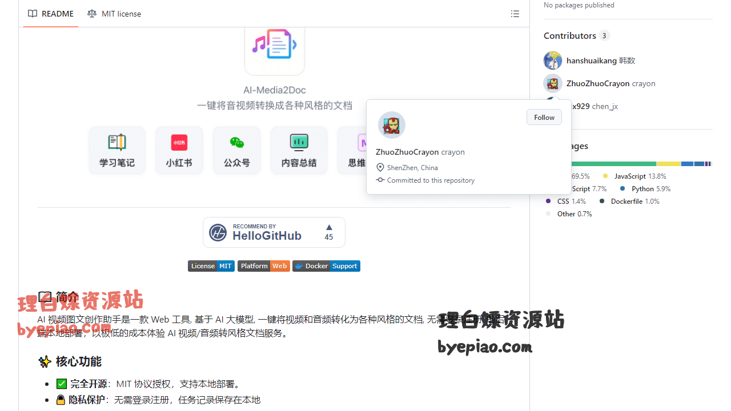Viewport: 731px width, 411px height.
Task: Click the Python 5.9% language entry
Action: pyautogui.click(x=645, y=189)
